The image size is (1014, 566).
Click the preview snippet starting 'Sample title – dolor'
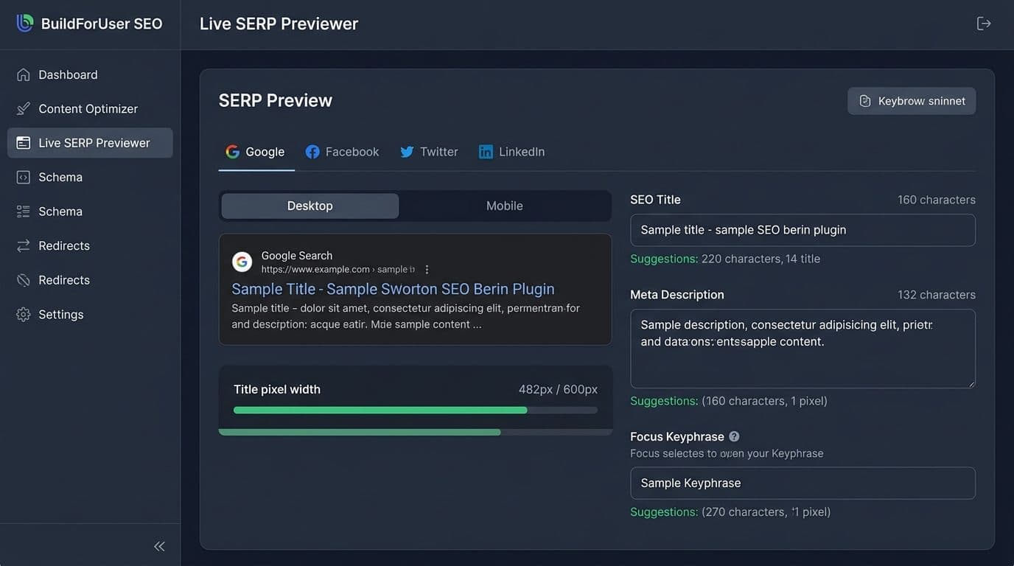406,316
